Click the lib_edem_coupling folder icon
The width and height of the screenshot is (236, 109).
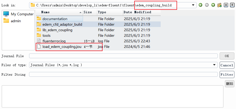coord(39,30)
